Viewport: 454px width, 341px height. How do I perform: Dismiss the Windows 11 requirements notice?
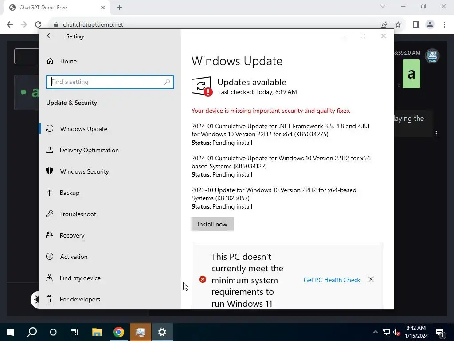pos(371,280)
